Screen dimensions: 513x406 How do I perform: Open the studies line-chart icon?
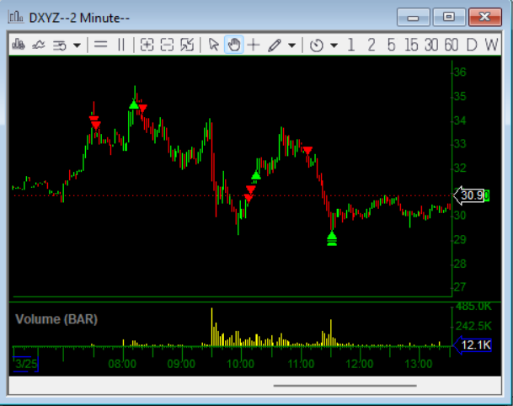38,45
